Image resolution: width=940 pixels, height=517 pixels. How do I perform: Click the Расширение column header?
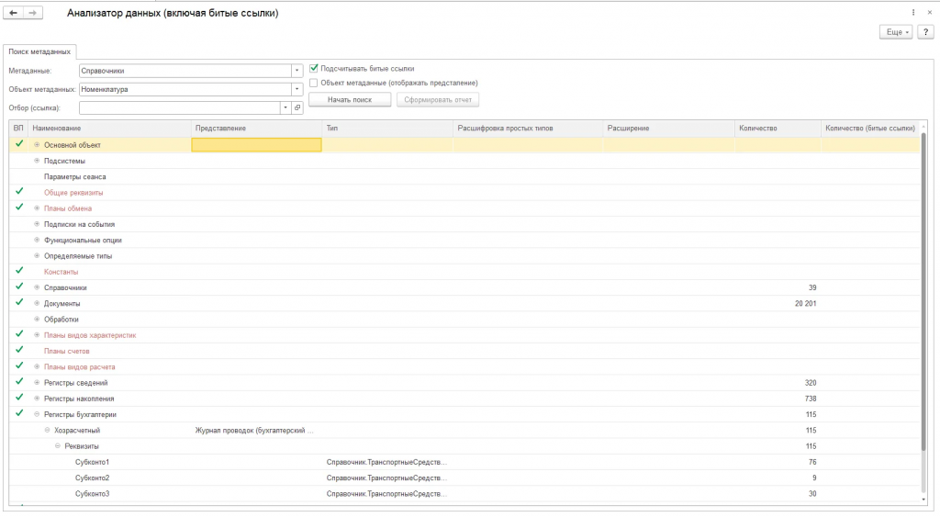tap(668, 129)
